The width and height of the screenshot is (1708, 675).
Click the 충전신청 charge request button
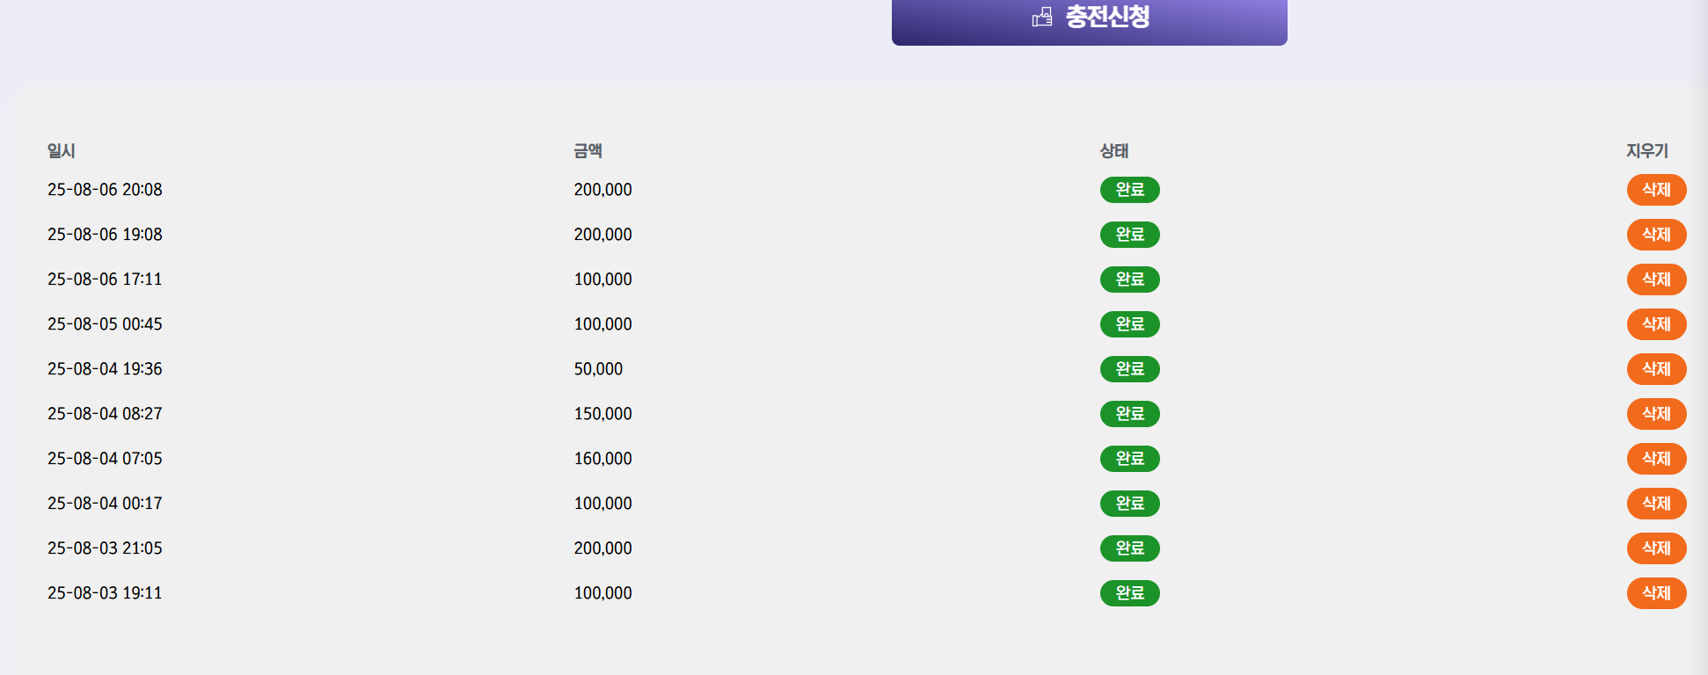[1089, 18]
